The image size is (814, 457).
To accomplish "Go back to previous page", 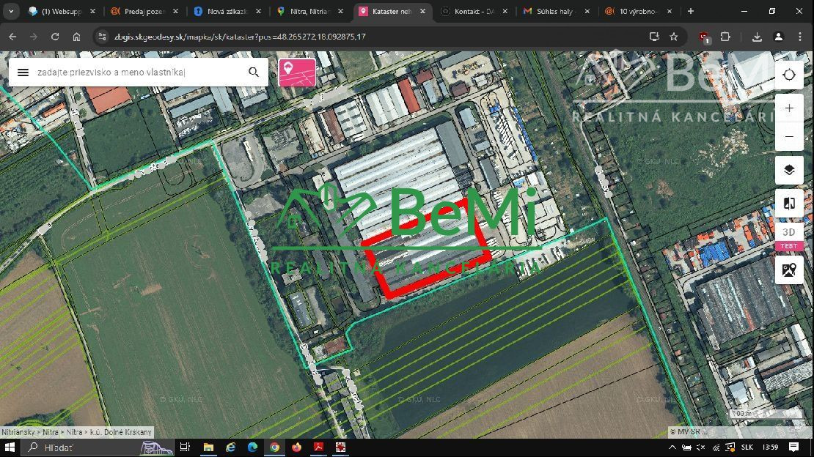I will pos(12,37).
